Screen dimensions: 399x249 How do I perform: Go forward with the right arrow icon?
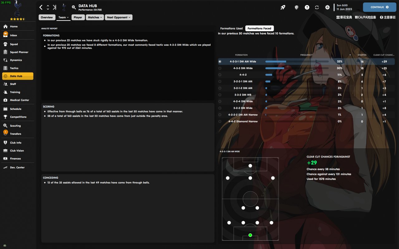click(x=55, y=7)
